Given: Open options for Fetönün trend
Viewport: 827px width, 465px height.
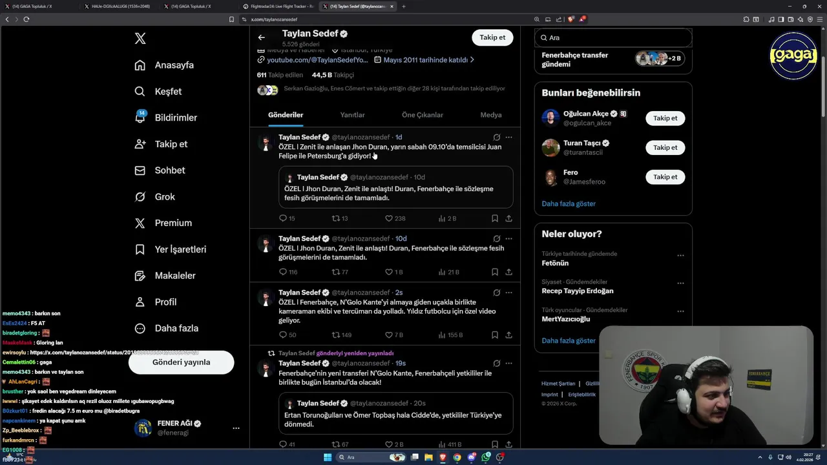Looking at the screenshot, I should tap(680, 255).
